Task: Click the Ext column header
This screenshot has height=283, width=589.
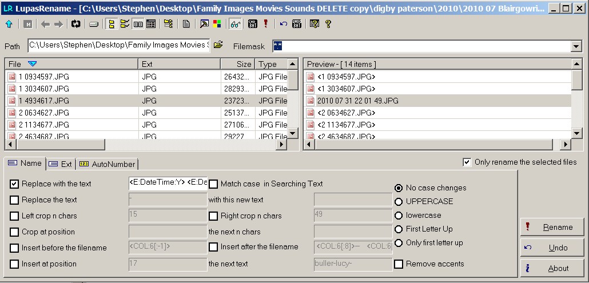Action: (x=180, y=64)
